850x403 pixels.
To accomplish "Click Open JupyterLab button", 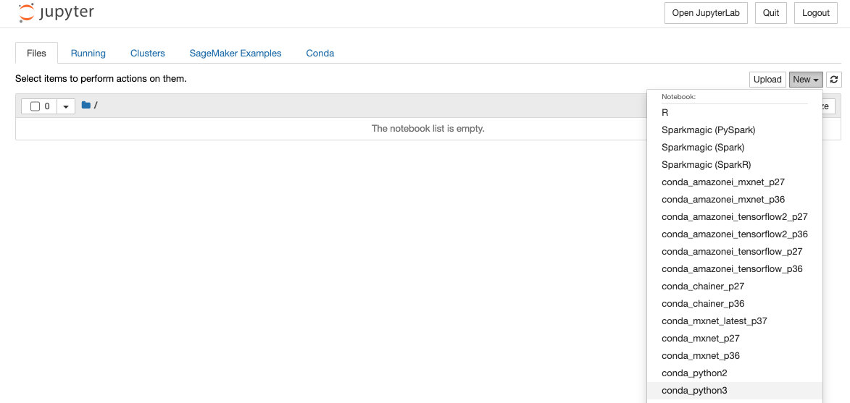I will pos(707,13).
